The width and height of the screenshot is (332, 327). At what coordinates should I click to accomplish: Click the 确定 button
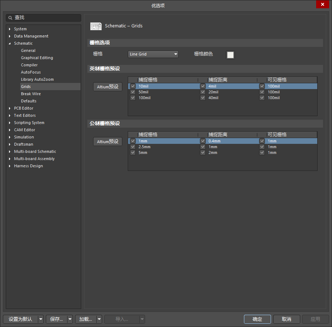click(x=257, y=319)
